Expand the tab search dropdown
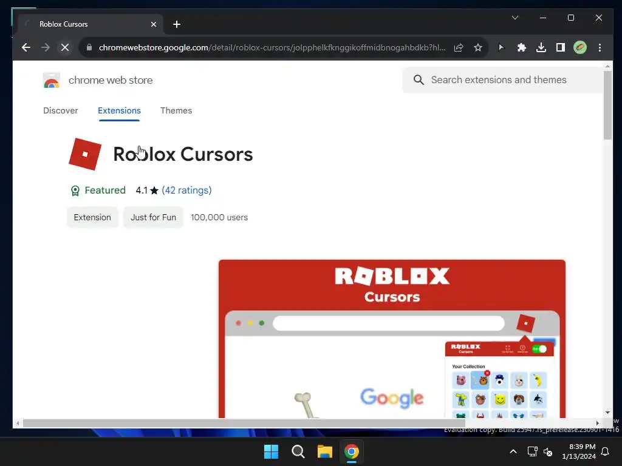The height and width of the screenshot is (466, 622). [x=515, y=18]
